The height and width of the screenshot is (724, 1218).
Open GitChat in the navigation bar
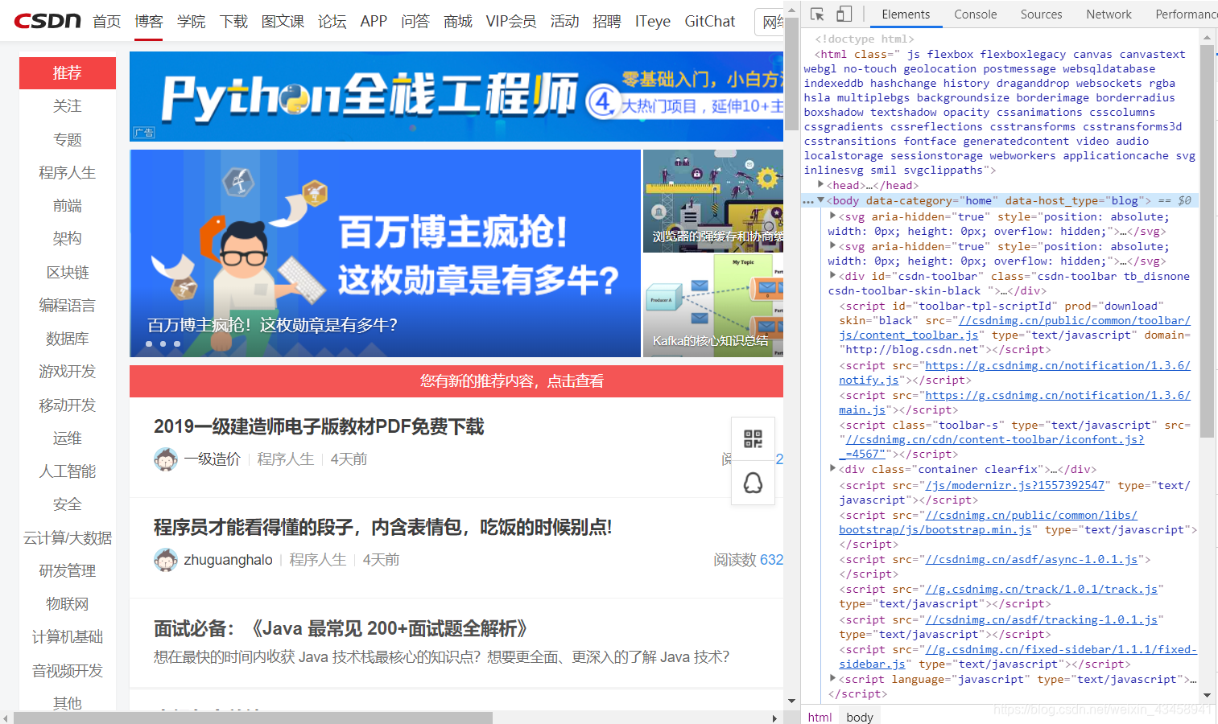click(709, 22)
